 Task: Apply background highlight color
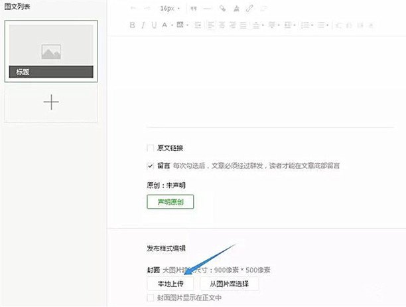pyautogui.click(x=180, y=25)
